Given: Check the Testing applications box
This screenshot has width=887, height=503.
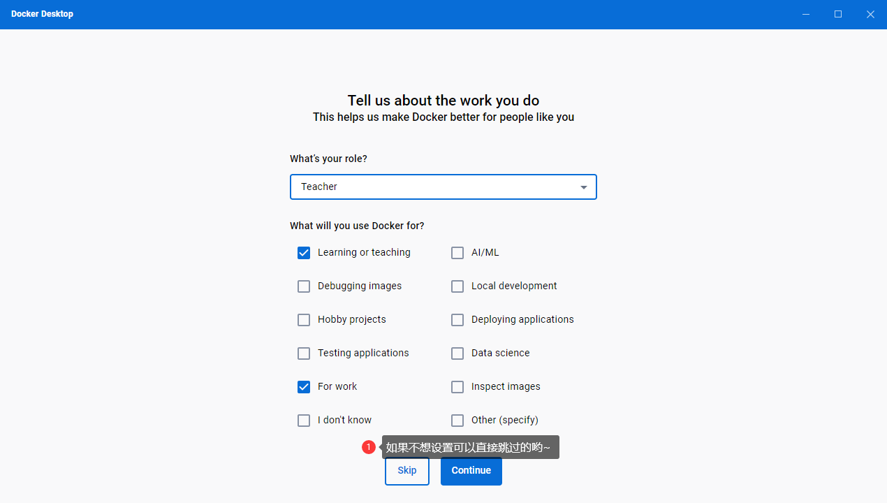Looking at the screenshot, I should [304, 353].
